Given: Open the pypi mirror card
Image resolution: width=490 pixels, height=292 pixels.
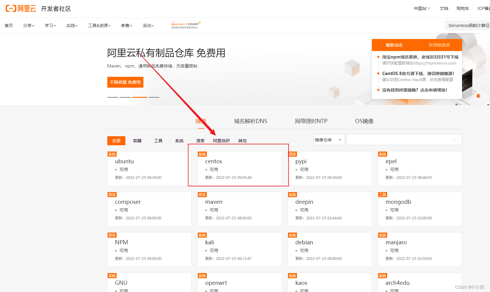Looking at the screenshot, I should click(x=330, y=168).
